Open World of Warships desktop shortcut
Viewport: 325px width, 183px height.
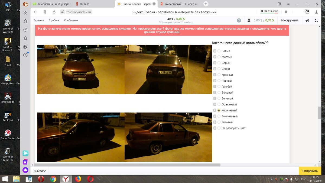tap(8, 26)
